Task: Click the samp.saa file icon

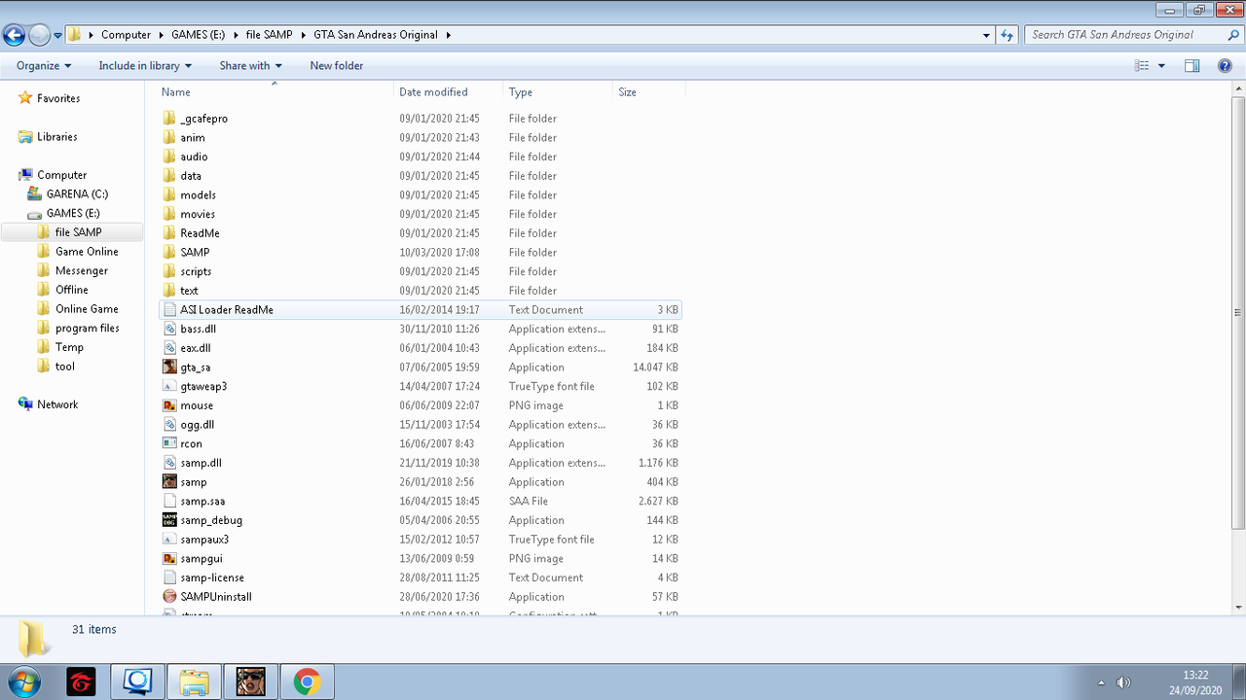Action: pyautogui.click(x=170, y=502)
